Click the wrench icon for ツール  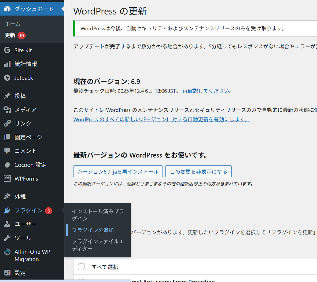7,238
